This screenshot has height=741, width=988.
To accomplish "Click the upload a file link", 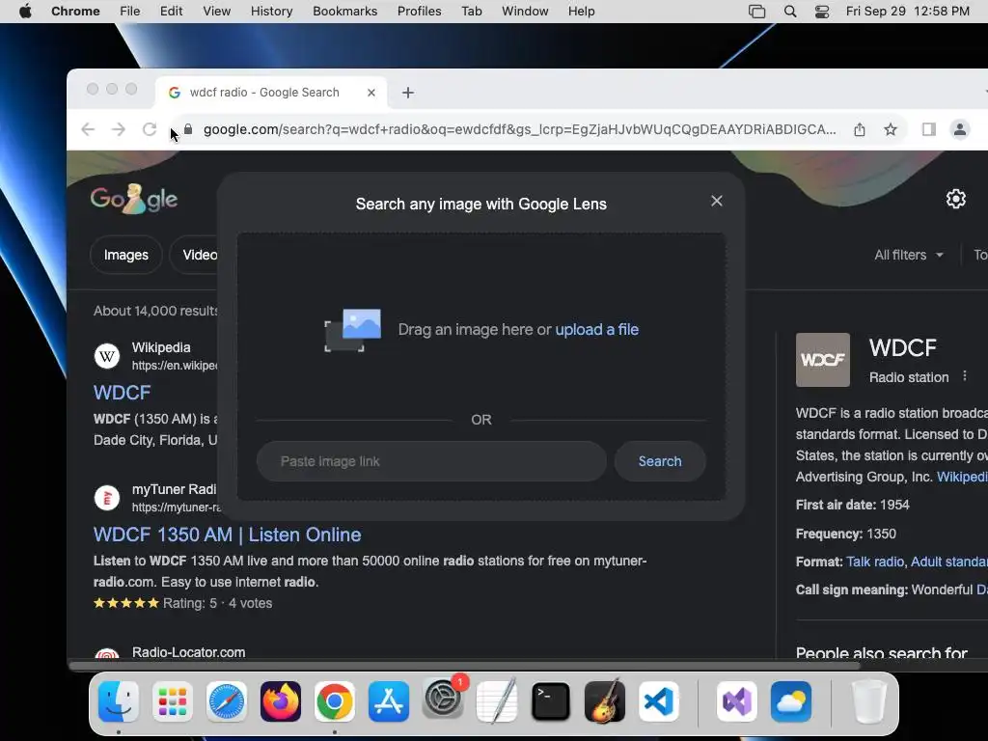I will [596, 330].
